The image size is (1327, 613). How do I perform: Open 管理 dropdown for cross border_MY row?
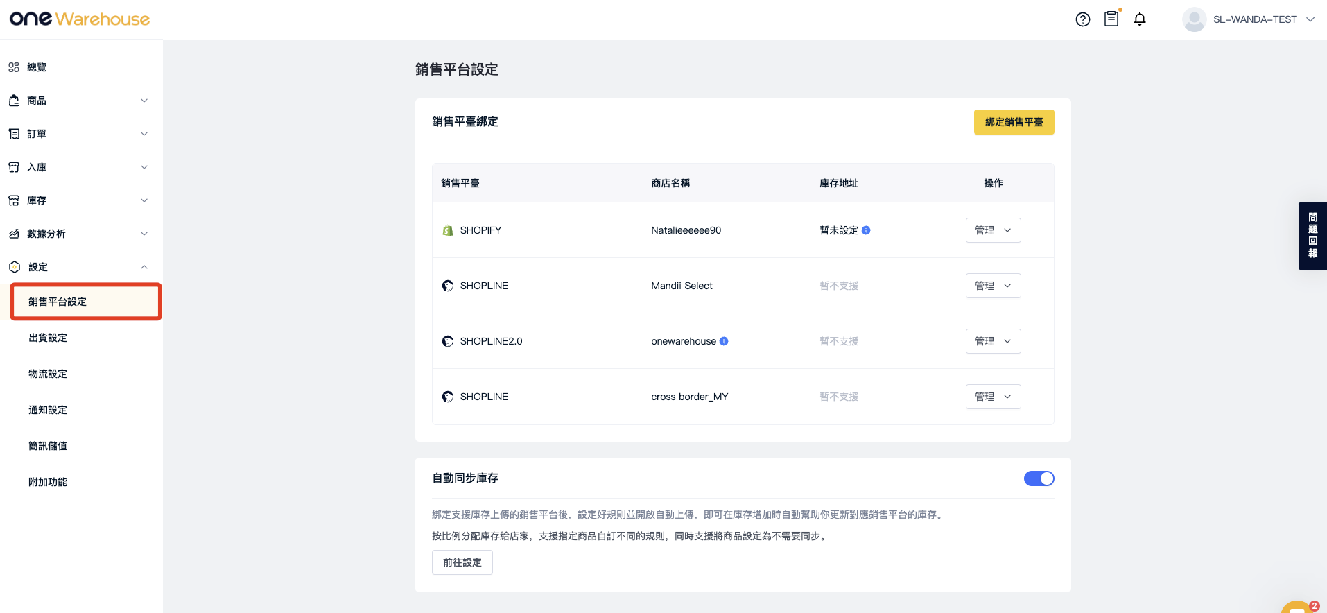[993, 397]
